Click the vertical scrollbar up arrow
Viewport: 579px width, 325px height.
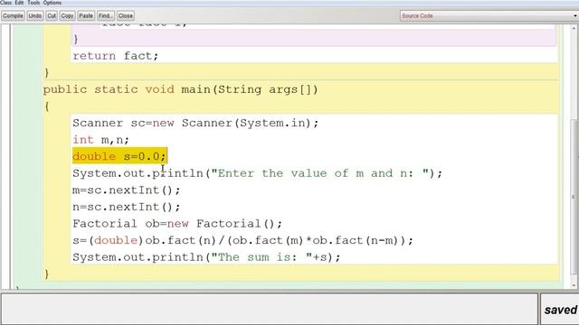tap(574, 28)
